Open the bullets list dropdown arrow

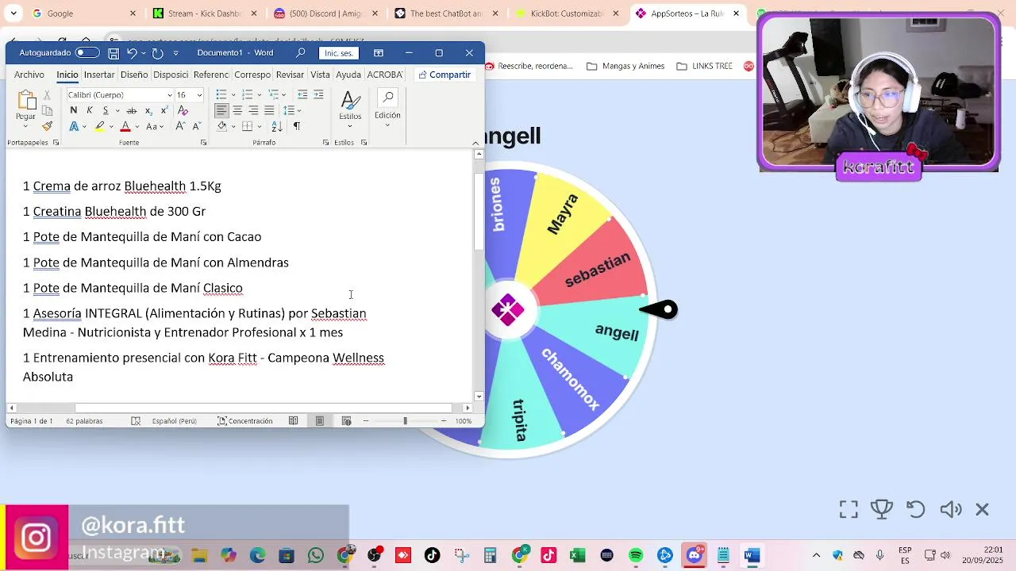click(x=233, y=95)
